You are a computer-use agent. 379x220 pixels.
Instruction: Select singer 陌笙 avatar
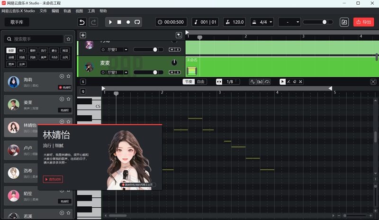[14, 195]
